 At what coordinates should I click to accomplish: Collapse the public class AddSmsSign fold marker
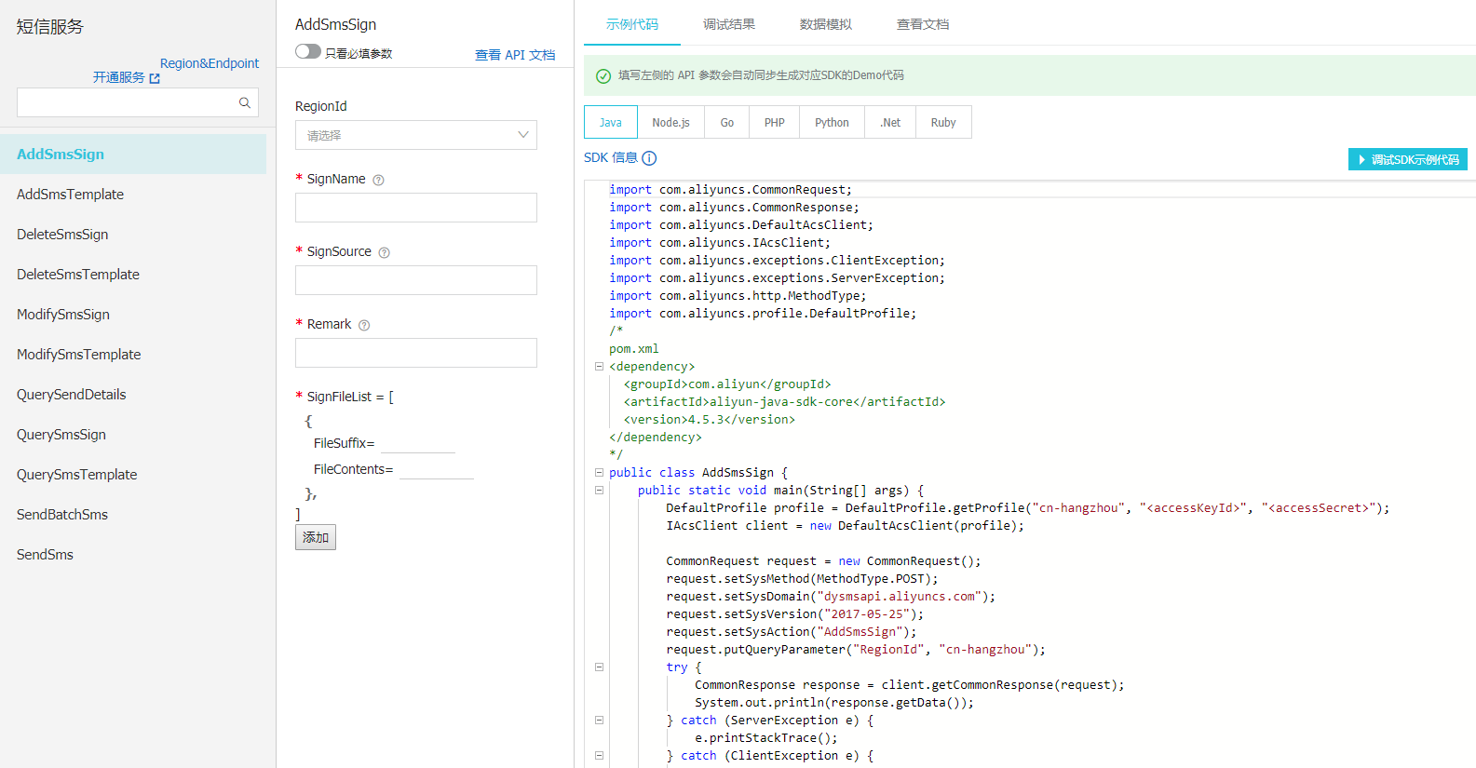click(x=599, y=472)
